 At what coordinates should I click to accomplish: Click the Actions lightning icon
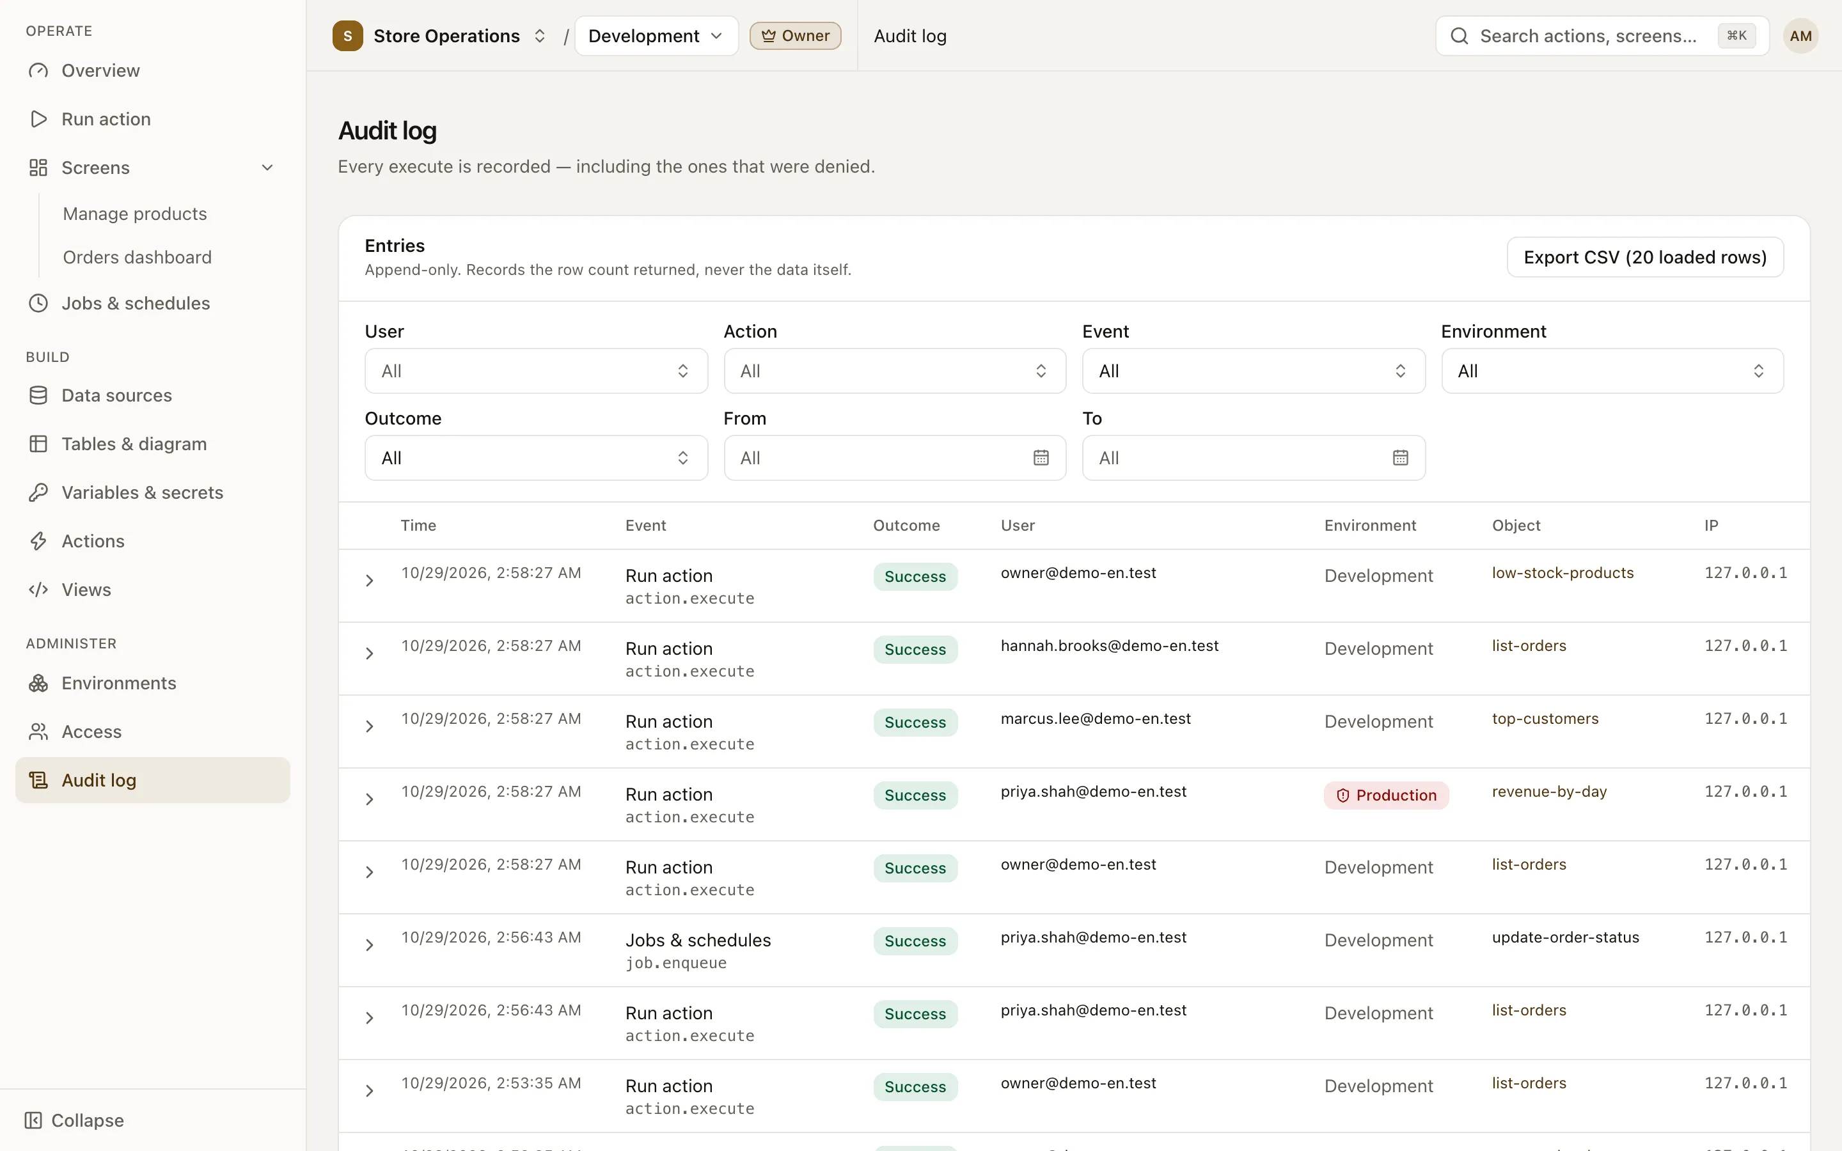coord(38,541)
